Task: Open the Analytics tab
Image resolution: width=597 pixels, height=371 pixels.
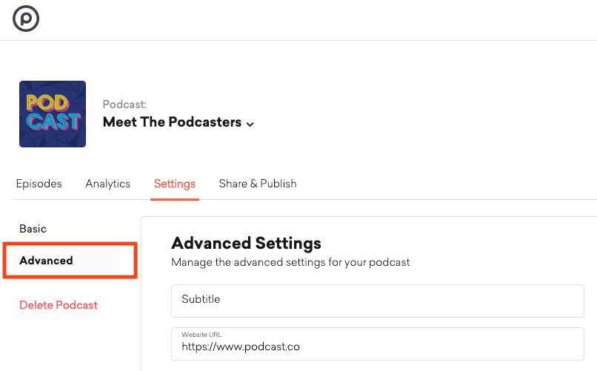Action: click(107, 184)
